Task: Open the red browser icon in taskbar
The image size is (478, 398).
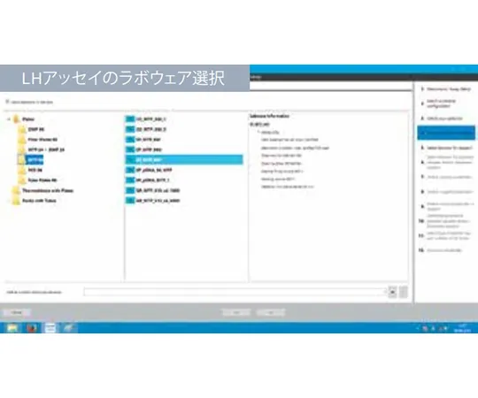Action: pyautogui.click(x=31, y=328)
